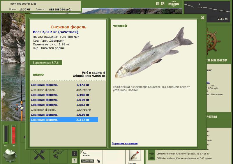Click the depth profile sonar chart
The width and height of the screenshot is (233, 164).
207,12
